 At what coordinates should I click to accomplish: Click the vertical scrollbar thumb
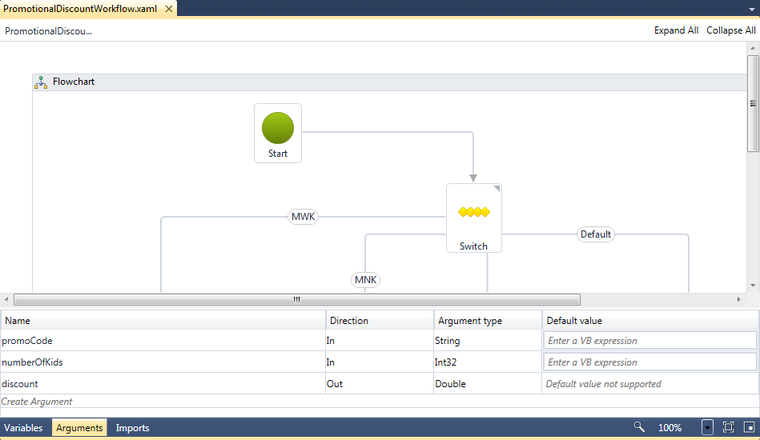pyautogui.click(x=753, y=103)
